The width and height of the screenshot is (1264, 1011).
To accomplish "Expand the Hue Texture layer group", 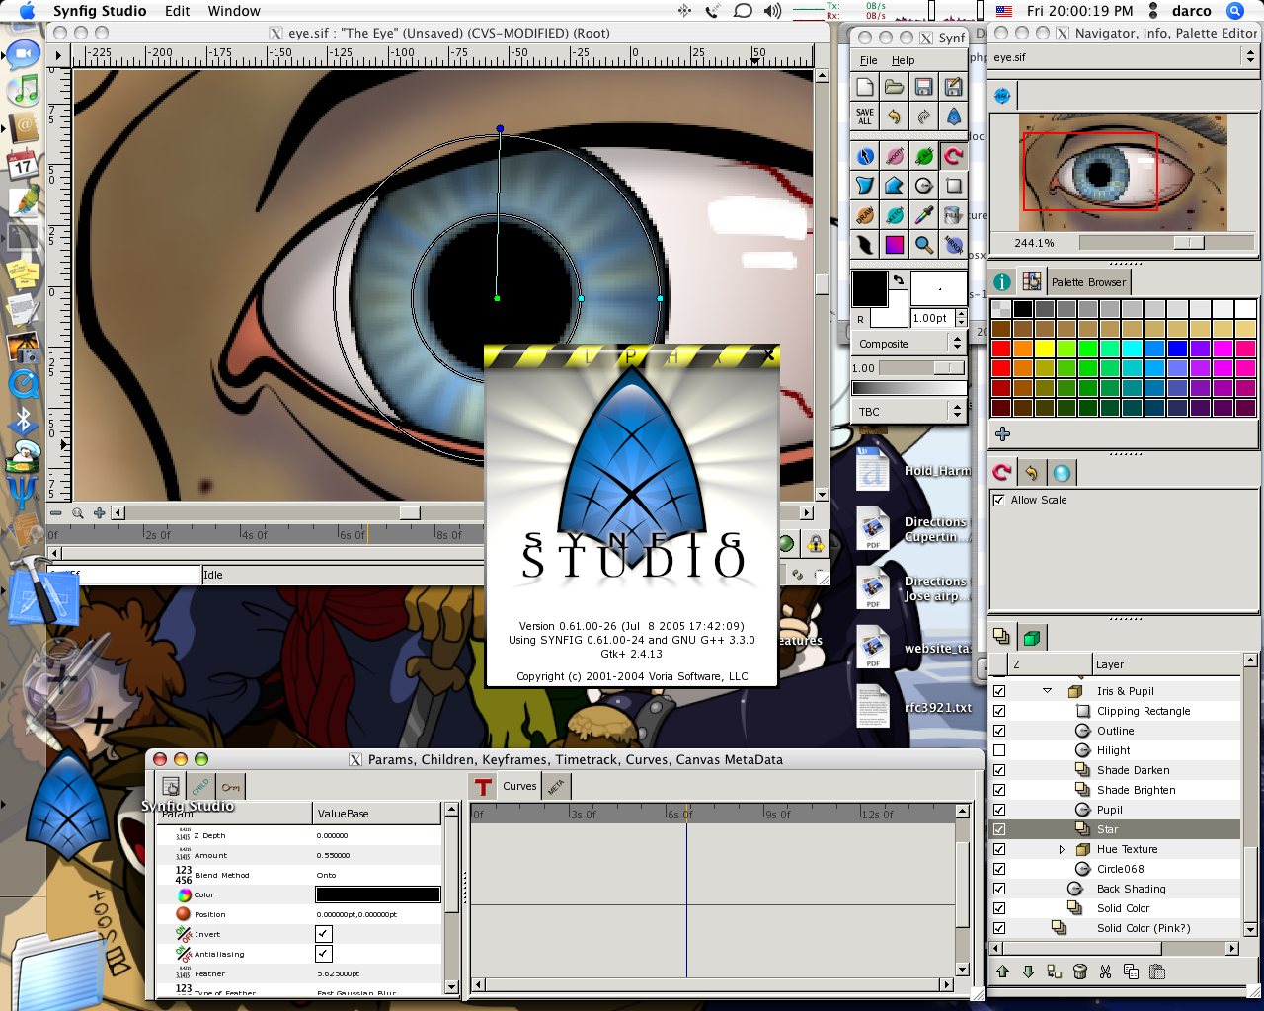I will tap(1062, 849).
